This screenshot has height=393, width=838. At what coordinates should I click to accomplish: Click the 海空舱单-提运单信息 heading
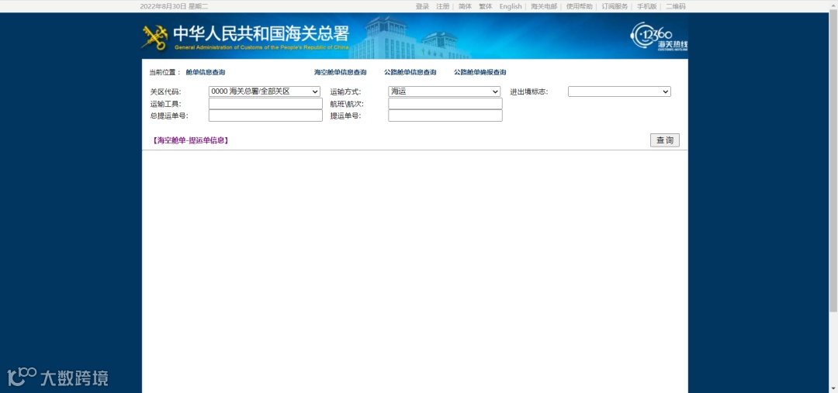pyautogui.click(x=190, y=140)
